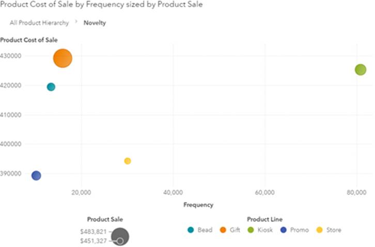This screenshot has width=375, height=247.
Task: Click the Product Sale legend title
Action: [x=105, y=219]
